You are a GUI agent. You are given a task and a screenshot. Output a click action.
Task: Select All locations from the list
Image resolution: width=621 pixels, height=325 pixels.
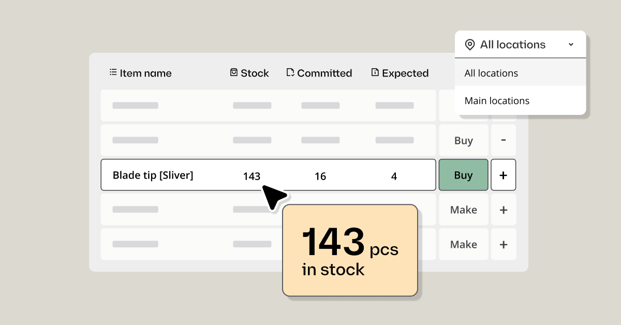click(492, 73)
